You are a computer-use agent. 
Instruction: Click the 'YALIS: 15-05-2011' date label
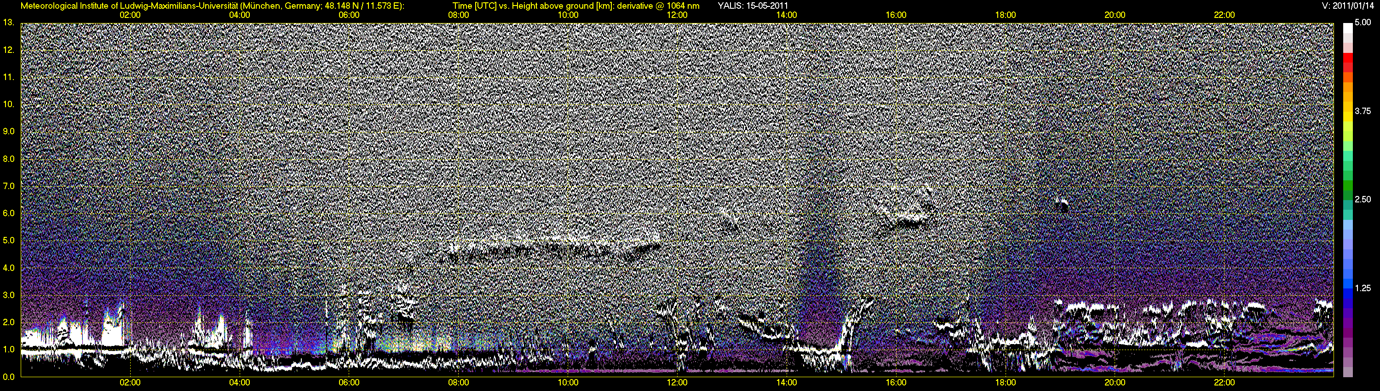[x=753, y=6]
